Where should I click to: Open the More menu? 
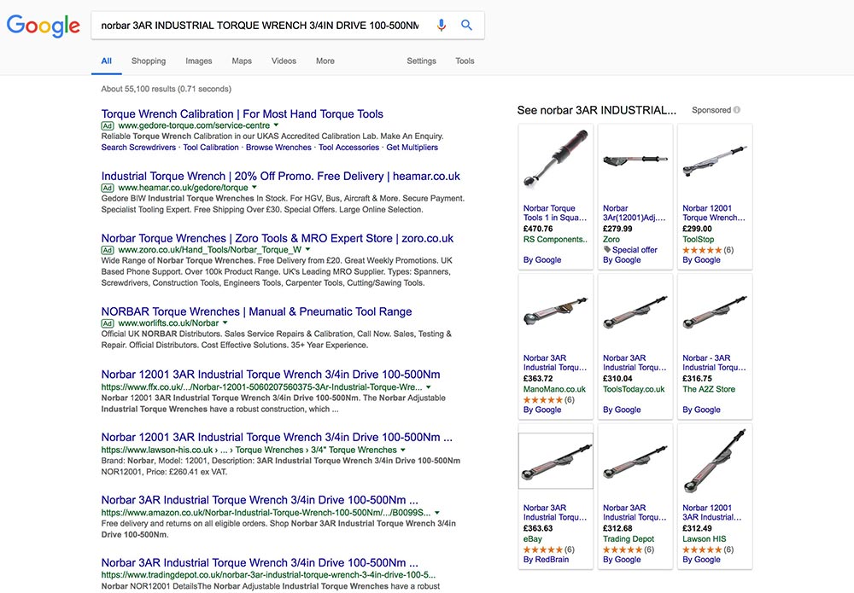pyautogui.click(x=325, y=61)
